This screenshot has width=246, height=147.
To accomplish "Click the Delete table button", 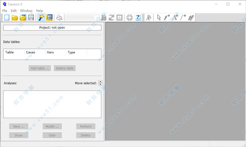I will pos(65,68).
